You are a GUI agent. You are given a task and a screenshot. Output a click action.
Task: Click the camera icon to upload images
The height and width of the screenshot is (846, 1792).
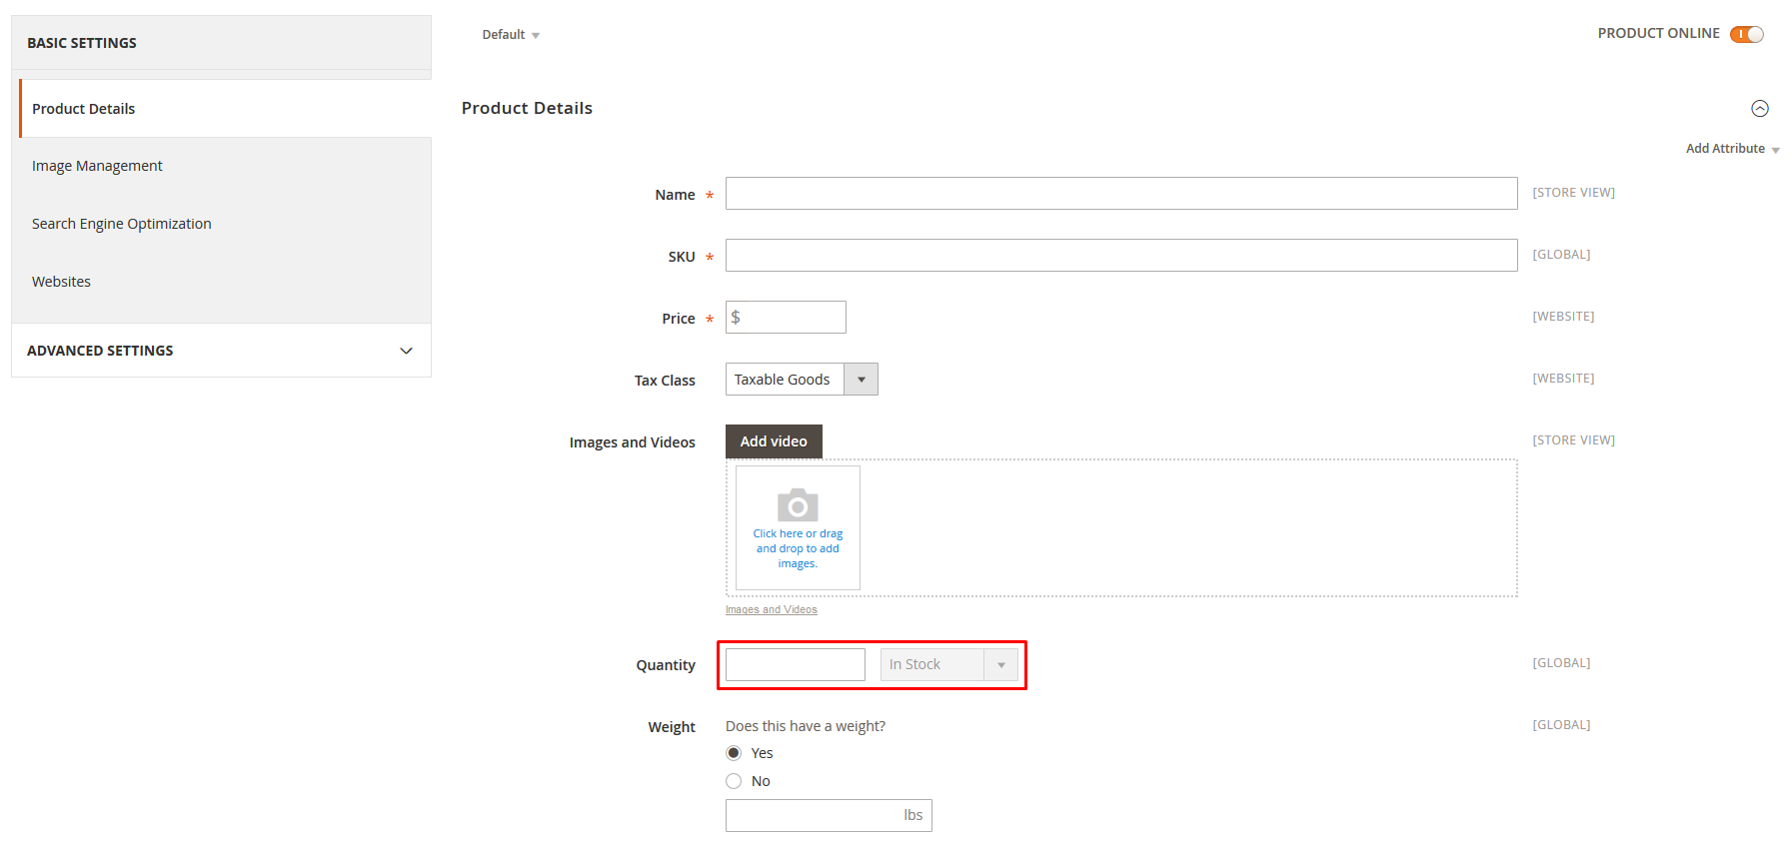tap(798, 506)
